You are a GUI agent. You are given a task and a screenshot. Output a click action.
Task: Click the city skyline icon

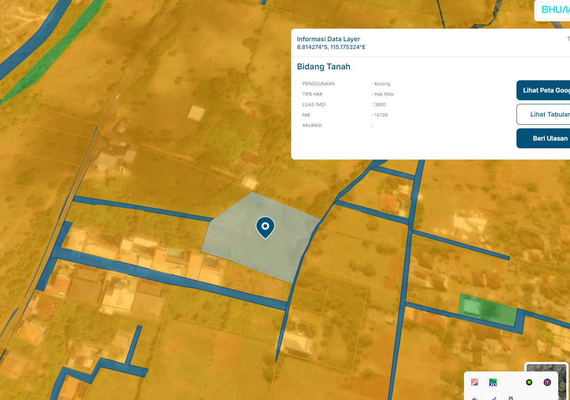(x=474, y=398)
